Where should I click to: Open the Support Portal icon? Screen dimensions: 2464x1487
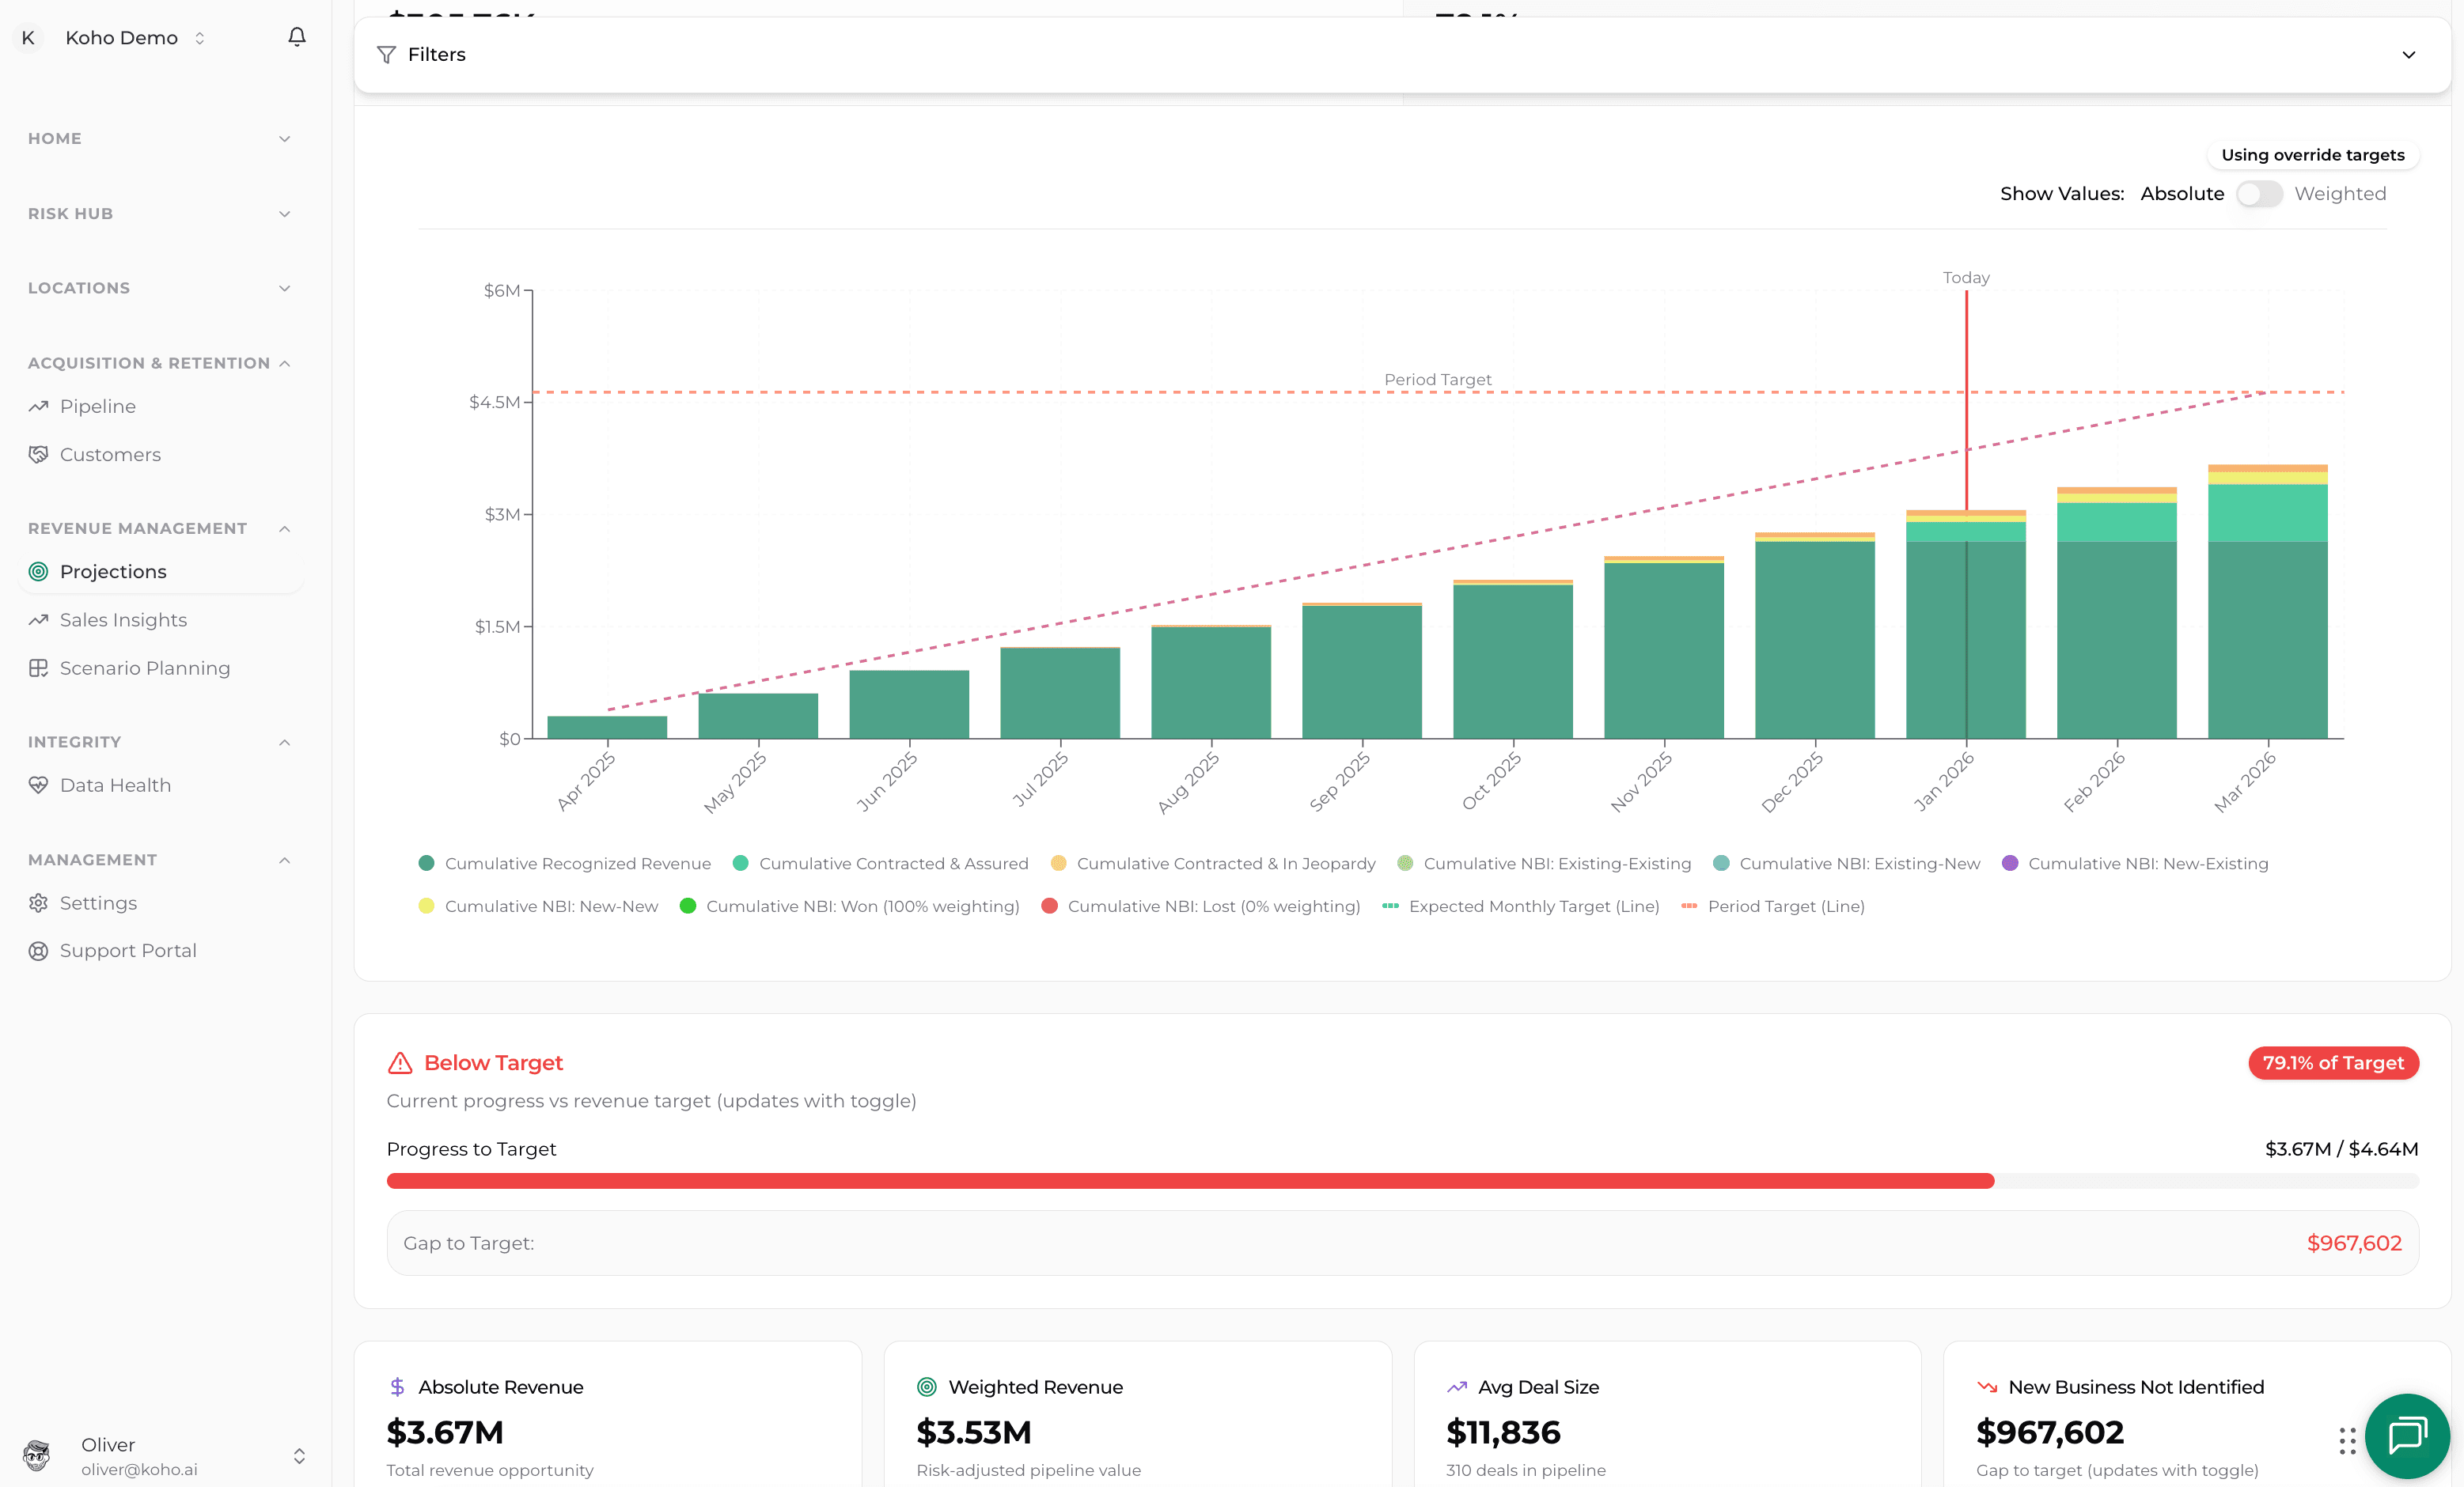tap(38, 951)
